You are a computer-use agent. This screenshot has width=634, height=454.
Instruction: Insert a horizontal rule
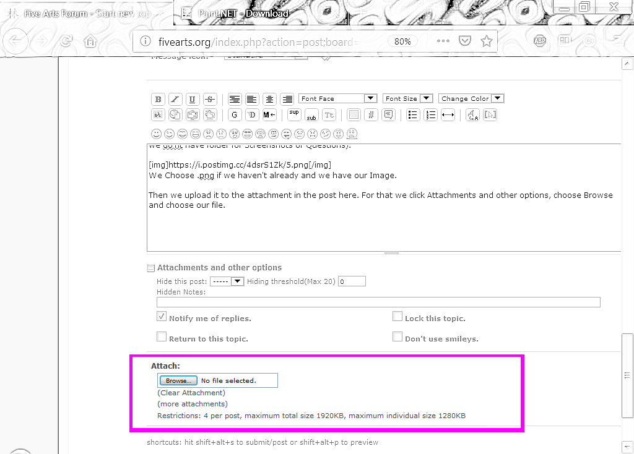(448, 114)
